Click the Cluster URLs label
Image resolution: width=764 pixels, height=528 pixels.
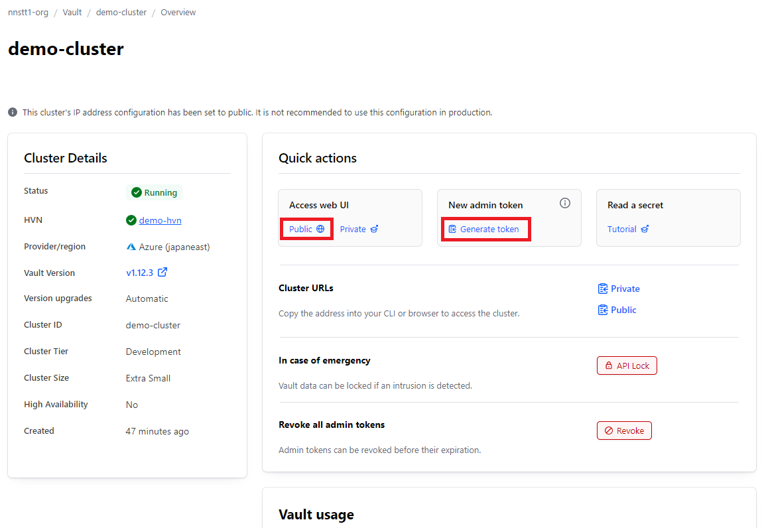click(306, 288)
